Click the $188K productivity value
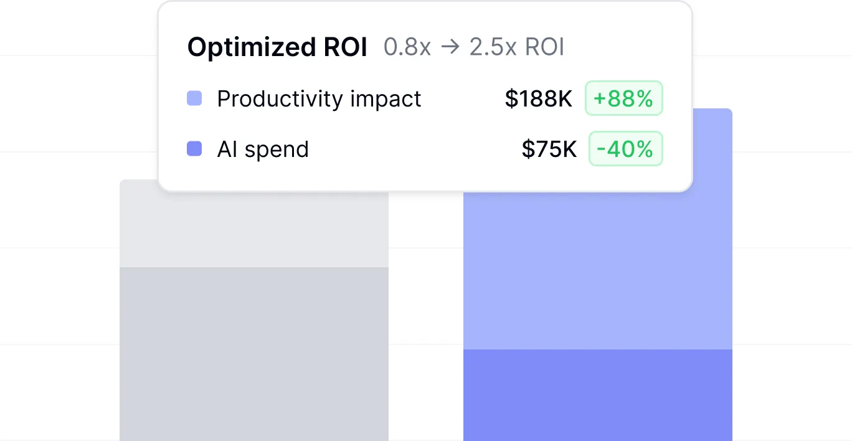This screenshot has height=441, width=852. pos(538,99)
